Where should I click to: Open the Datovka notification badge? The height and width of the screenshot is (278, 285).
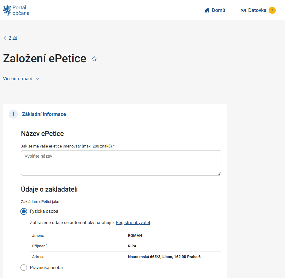272,10
